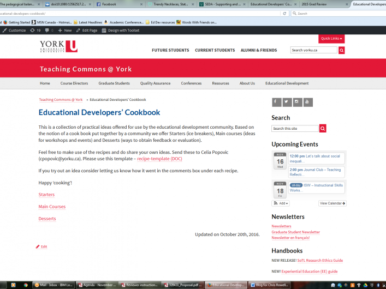
Task: Open the Main Courses link
Action: [52, 207]
